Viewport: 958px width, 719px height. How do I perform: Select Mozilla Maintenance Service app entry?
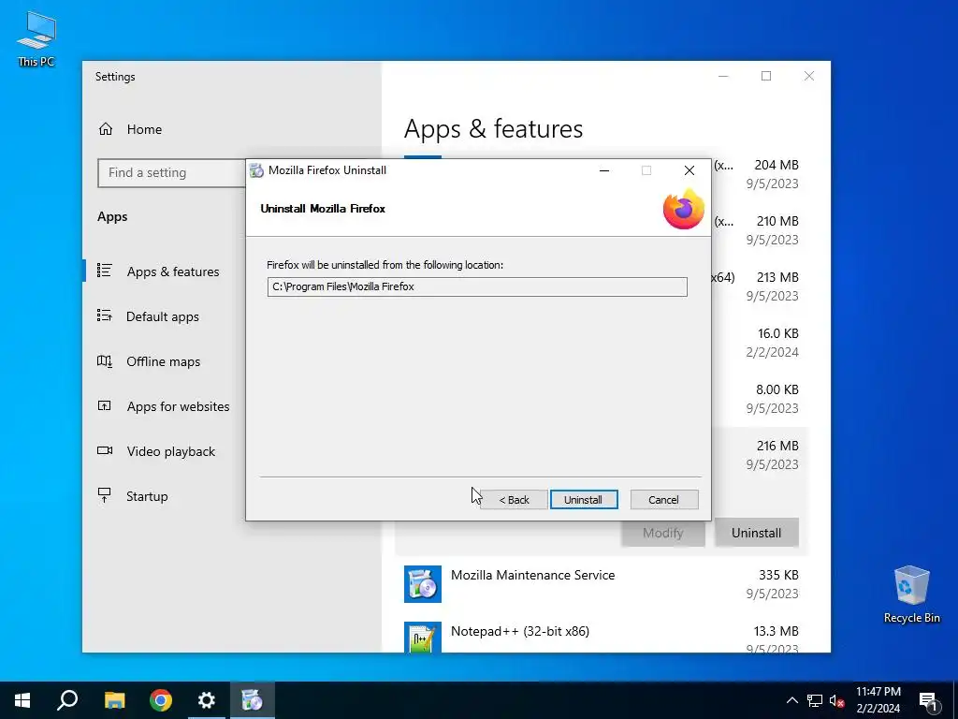pos(602,584)
